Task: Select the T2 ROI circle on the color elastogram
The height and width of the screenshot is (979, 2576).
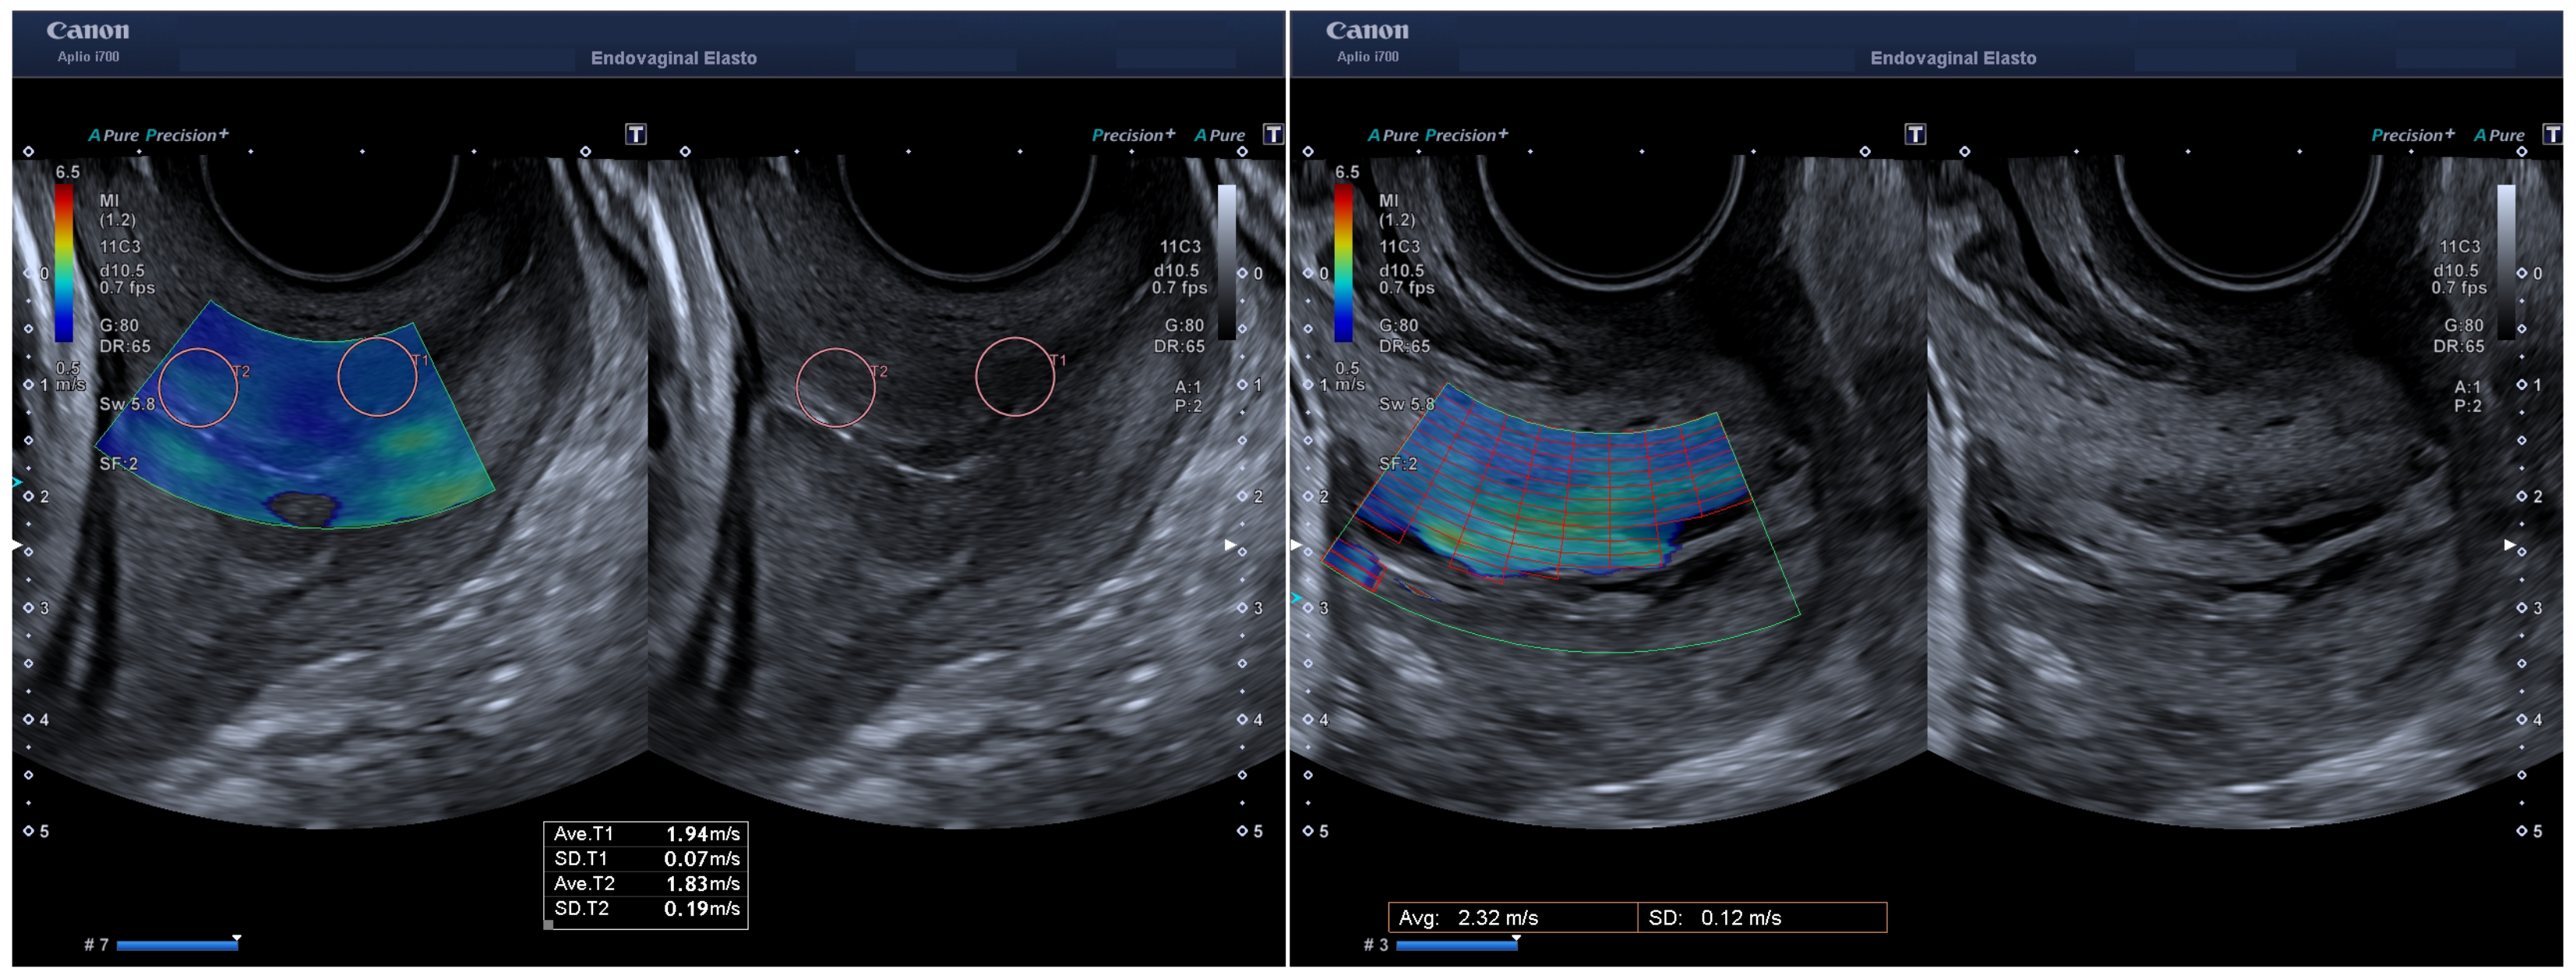Action: pos(198,387)
